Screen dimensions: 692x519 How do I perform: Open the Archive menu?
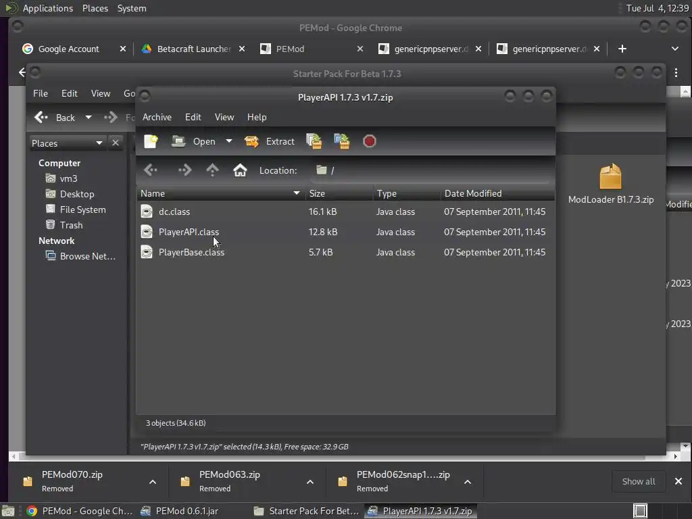[x=157, y=117]
